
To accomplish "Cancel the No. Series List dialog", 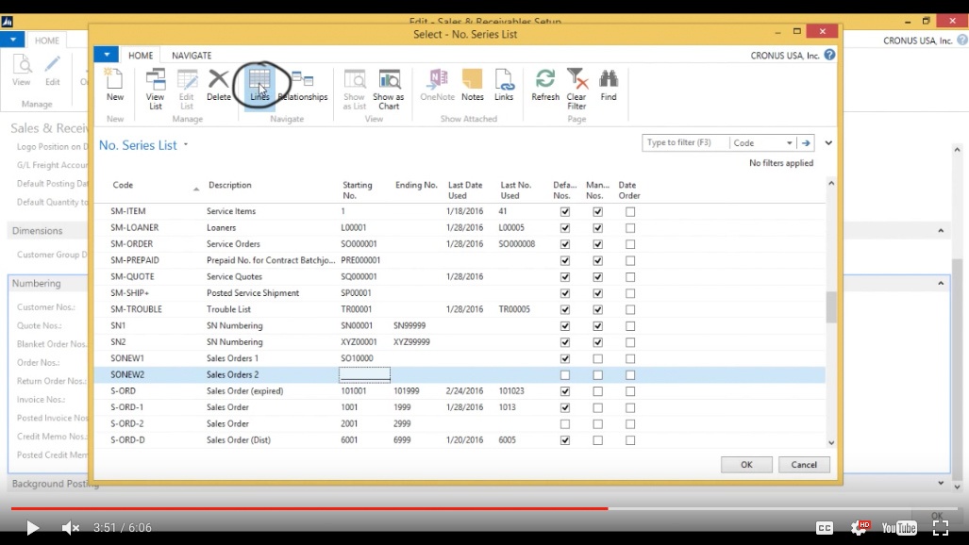I will click(x=803, y=465).
